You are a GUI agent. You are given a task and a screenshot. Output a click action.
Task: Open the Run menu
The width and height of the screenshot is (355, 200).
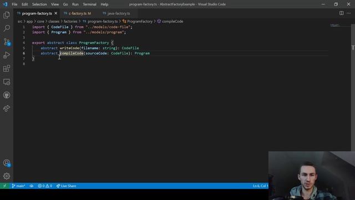point(75,4)
